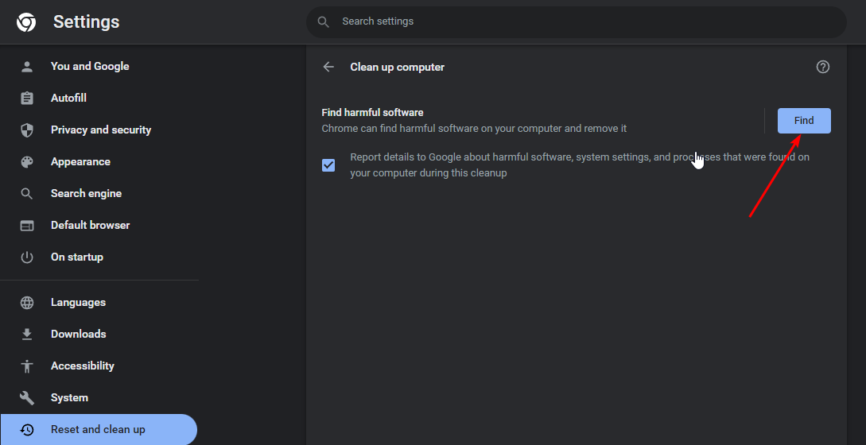Screen dimensions: 866x445
Task: Click the Downloads arrow icon
Action: (27, 335)
